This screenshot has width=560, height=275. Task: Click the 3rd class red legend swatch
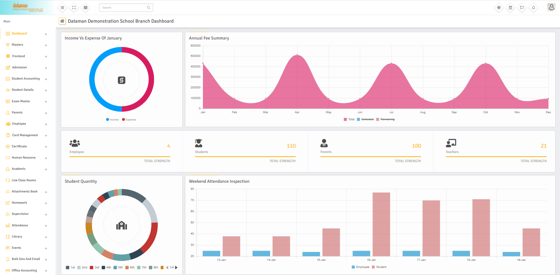point(91,268)
